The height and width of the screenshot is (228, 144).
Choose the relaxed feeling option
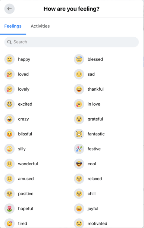click(x=106, y=179)
